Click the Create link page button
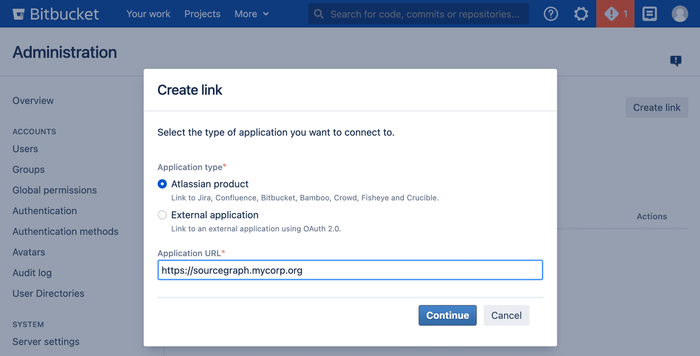The image size is (700, 356). point(657,107)
